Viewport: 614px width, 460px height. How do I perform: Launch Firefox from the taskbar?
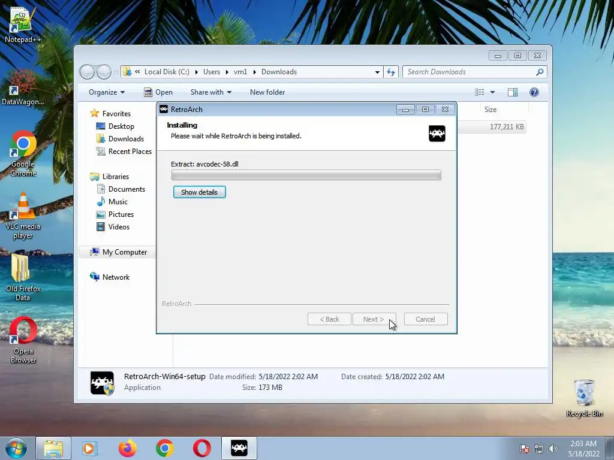point(128,448)
